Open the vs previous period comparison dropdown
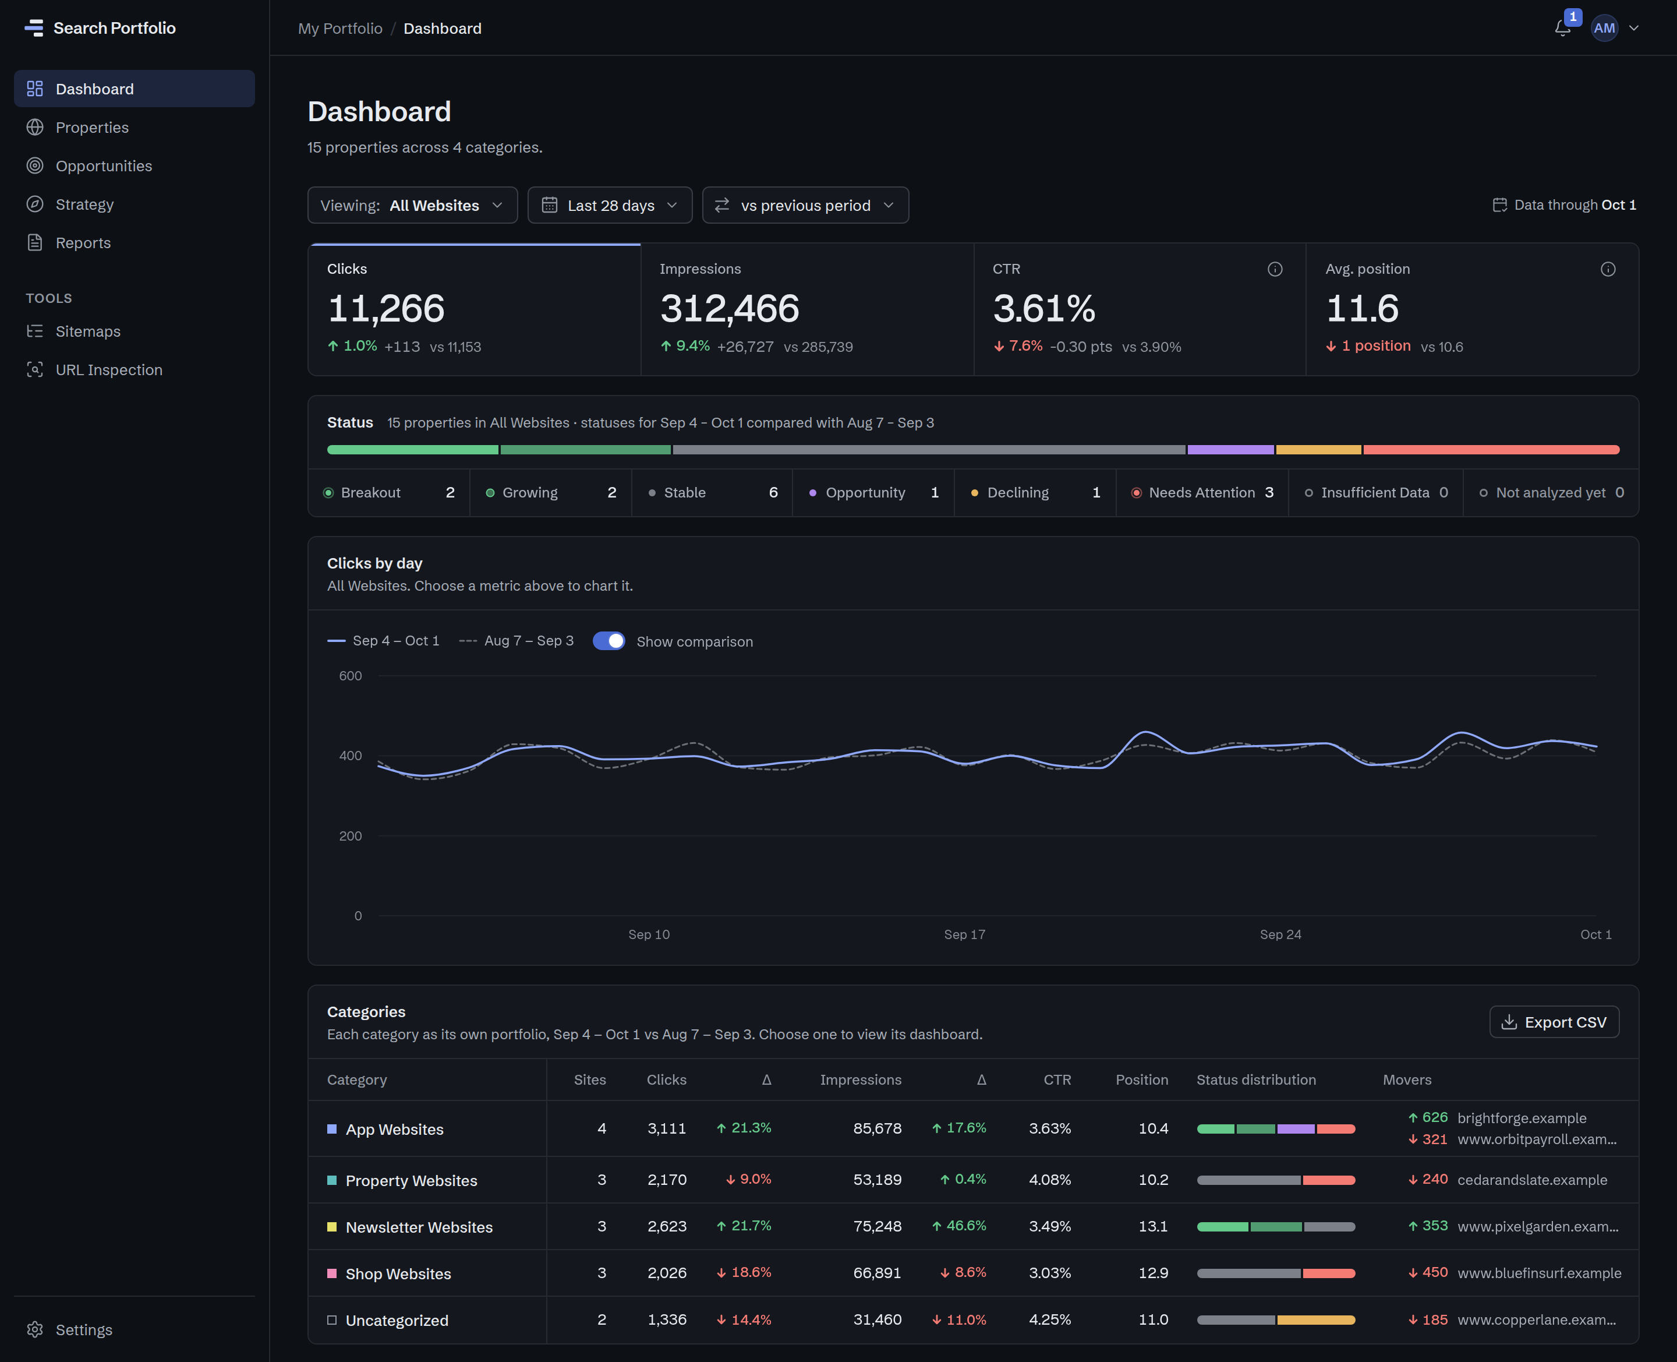Viewport: 1677px width, 1362px height. click(x=805, y=205)
